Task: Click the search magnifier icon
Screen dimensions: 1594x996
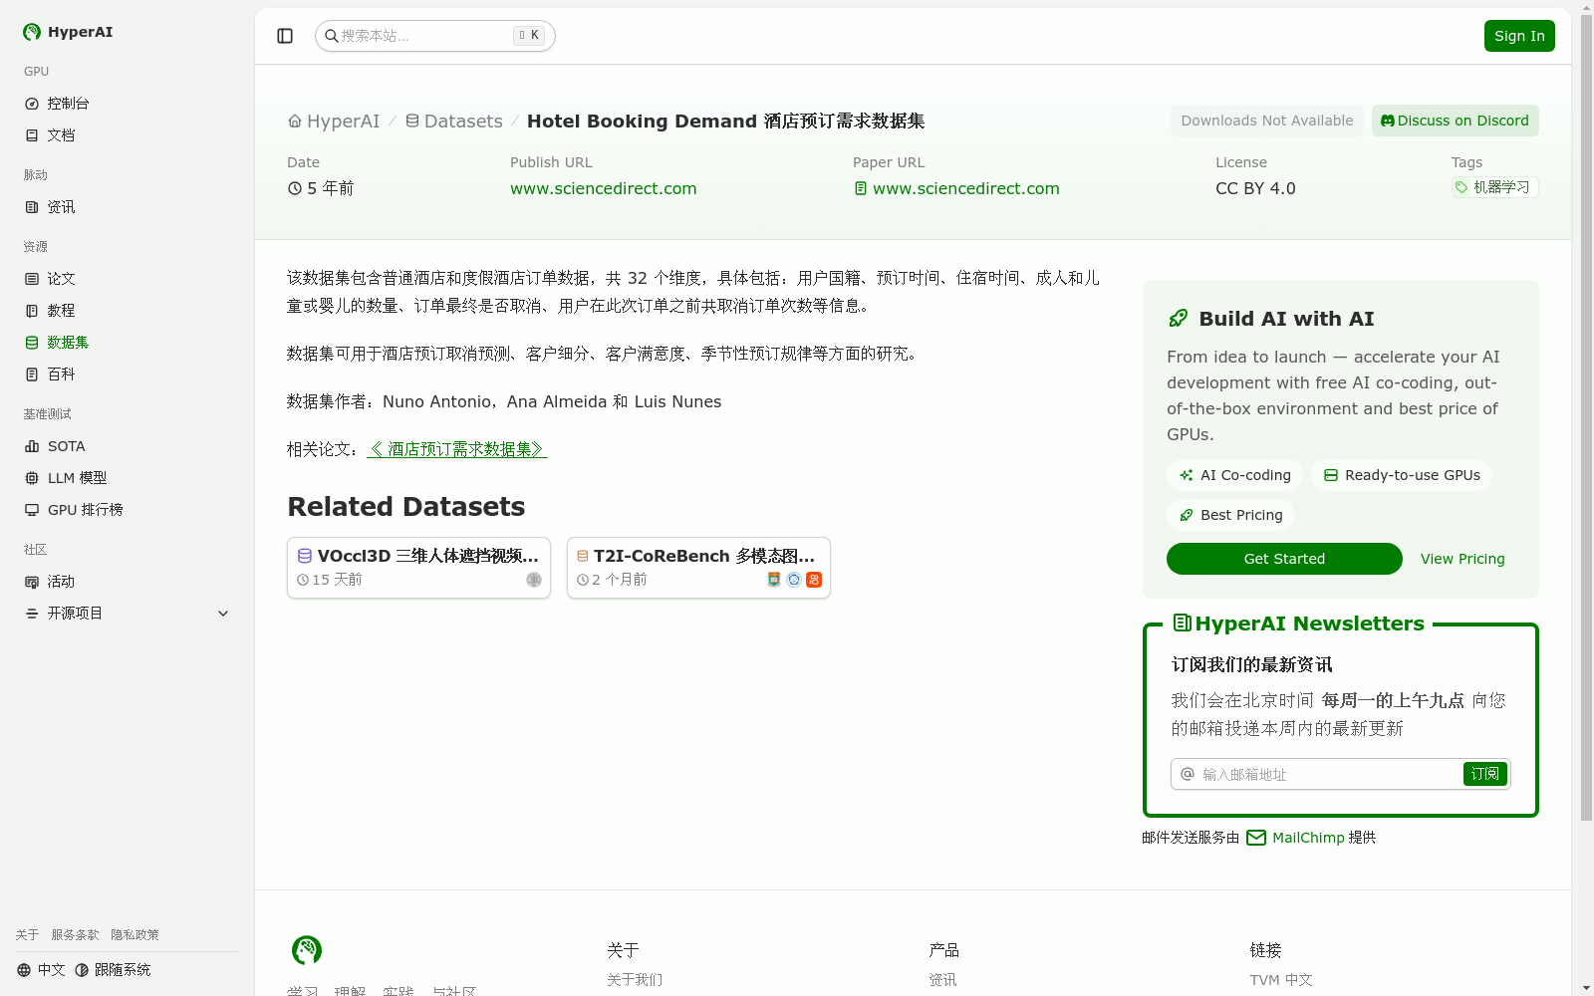Action: click(332, 36)
